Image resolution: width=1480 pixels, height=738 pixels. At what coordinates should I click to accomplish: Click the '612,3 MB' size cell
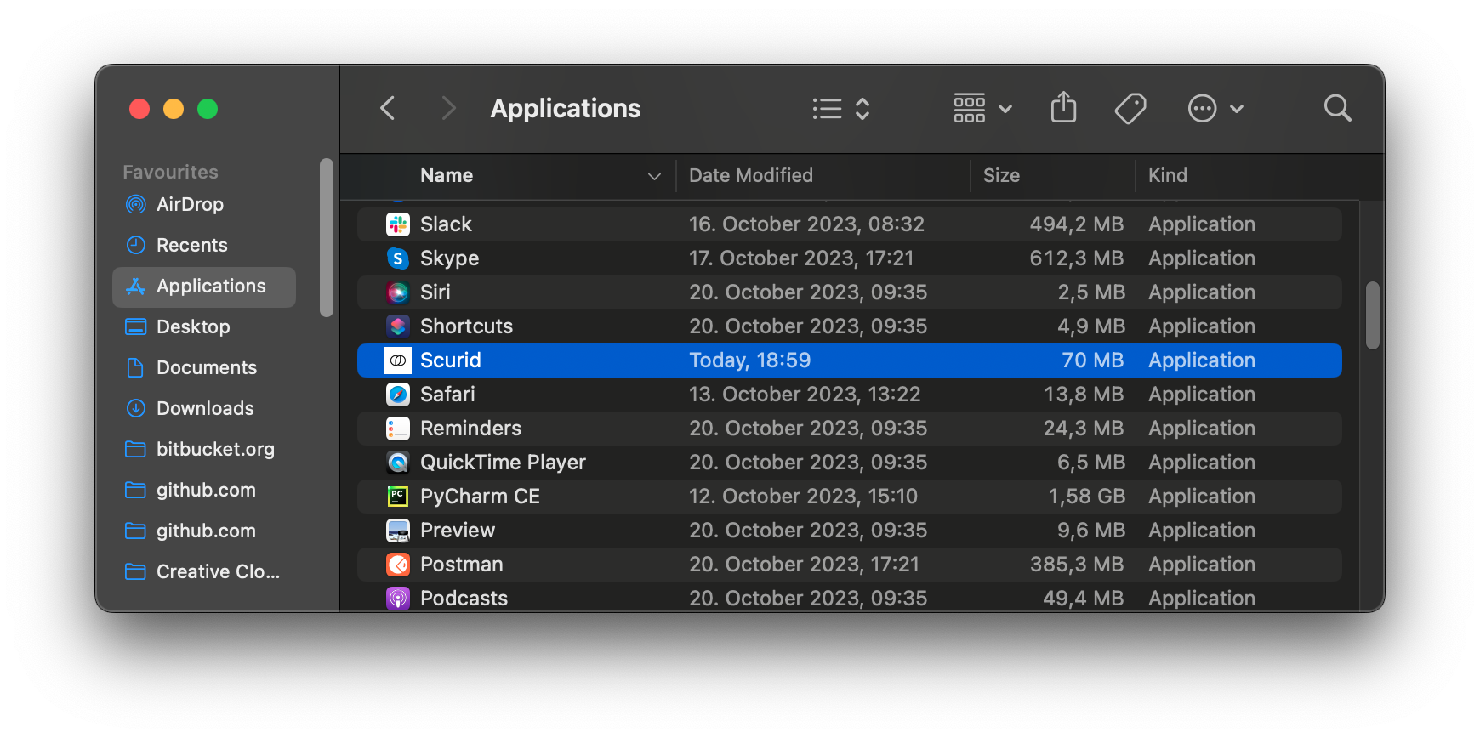tap(1077, 258)
